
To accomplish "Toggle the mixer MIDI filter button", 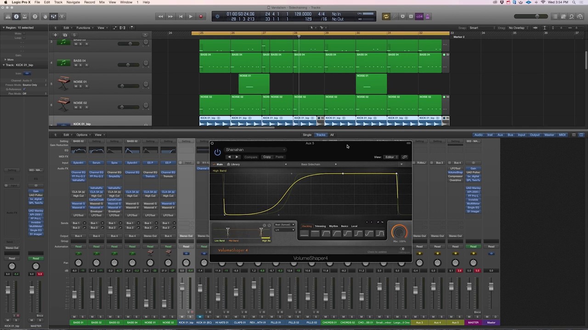I will coord(562,135).
